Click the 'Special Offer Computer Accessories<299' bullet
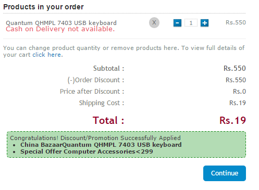 tap(87, 151)
